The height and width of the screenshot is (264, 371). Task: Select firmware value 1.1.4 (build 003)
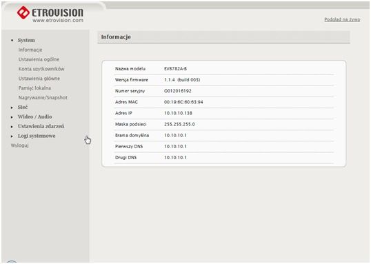(182, 80)
